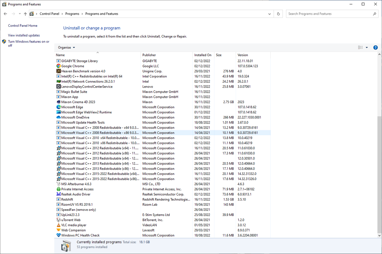This screenshot has width=382, height=254.
Task: Click the Realtek Audio Driver icon
Action: click(59, 194)
